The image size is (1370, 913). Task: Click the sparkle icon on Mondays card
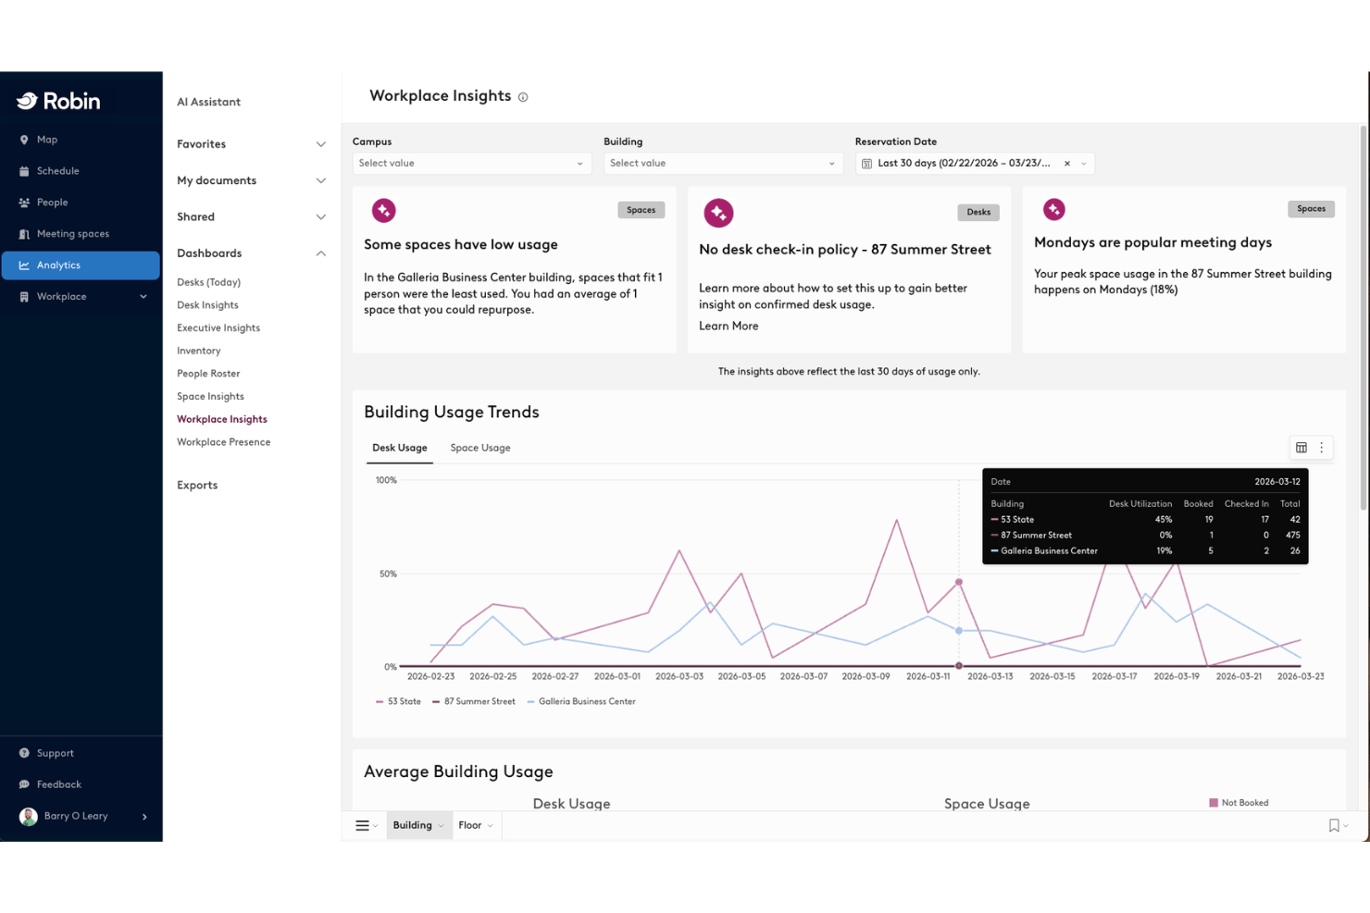[1053, 209]
